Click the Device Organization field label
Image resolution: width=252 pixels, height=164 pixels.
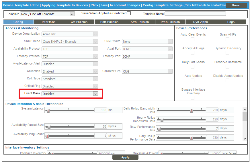coord(26,34)
